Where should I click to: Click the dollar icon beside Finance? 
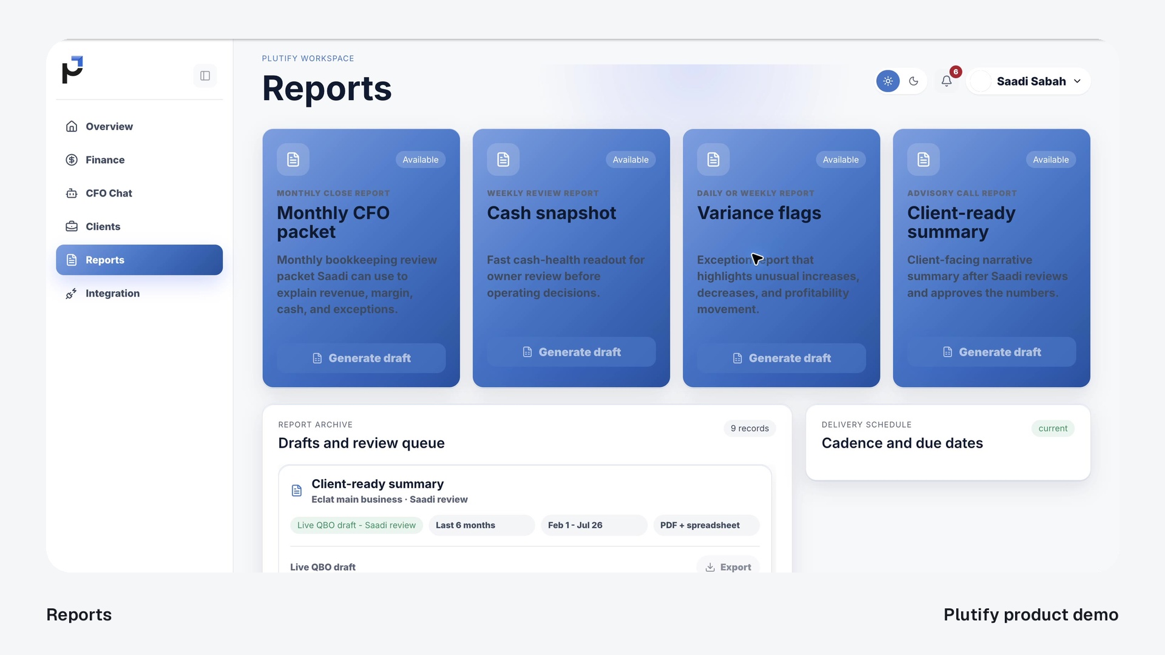click(x=72, y=160)
